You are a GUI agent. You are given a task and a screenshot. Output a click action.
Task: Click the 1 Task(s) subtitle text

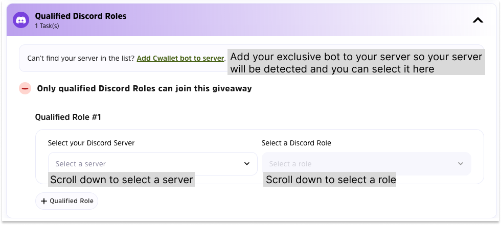[x=47, y=26]
